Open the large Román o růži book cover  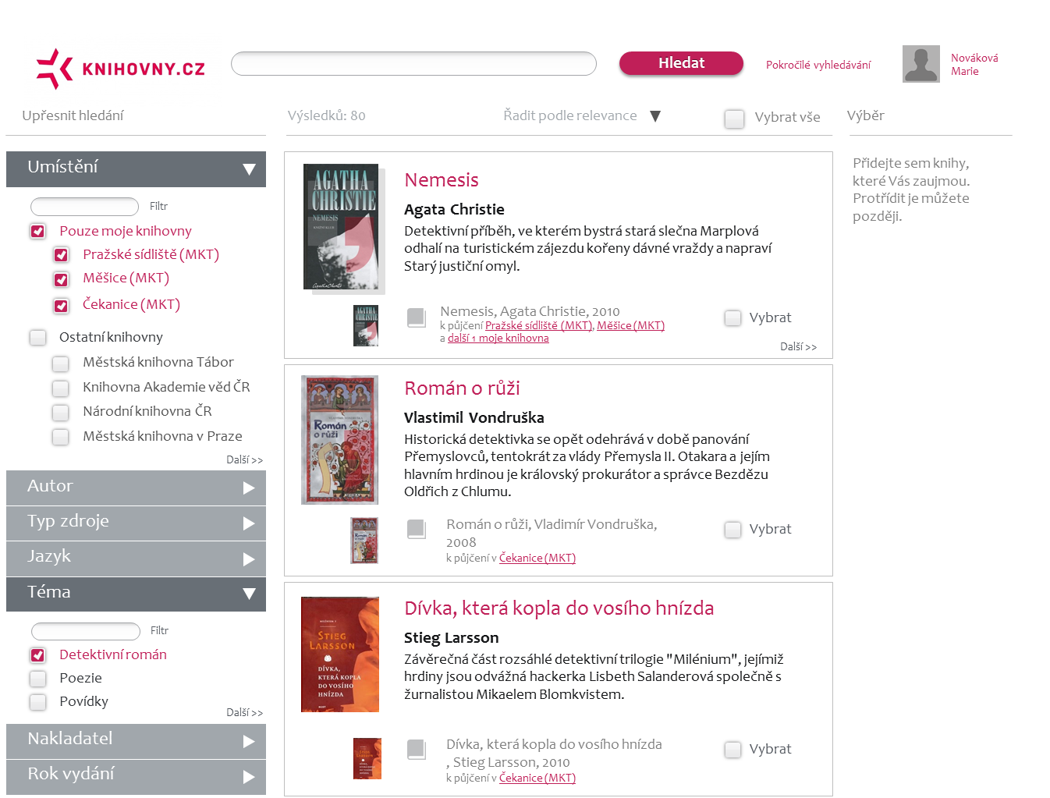(340, 440)
